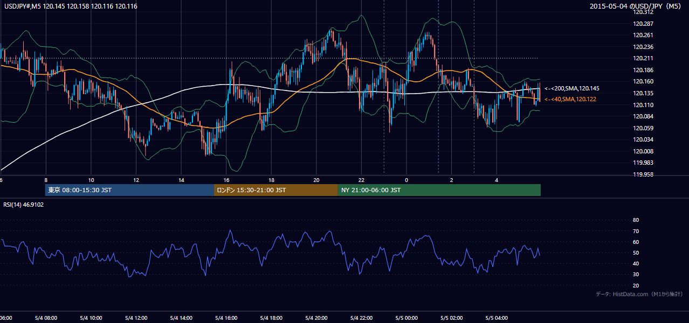This screenshot has height=323, width=689.
Task: Click the 5/4 16:00 time axis label
Action: (226, 318)
